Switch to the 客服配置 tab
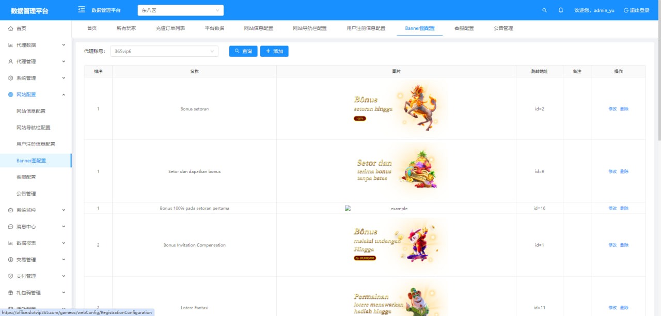This screenshot has width=661, height=316. pyautogui.click(x=464, y=28)
